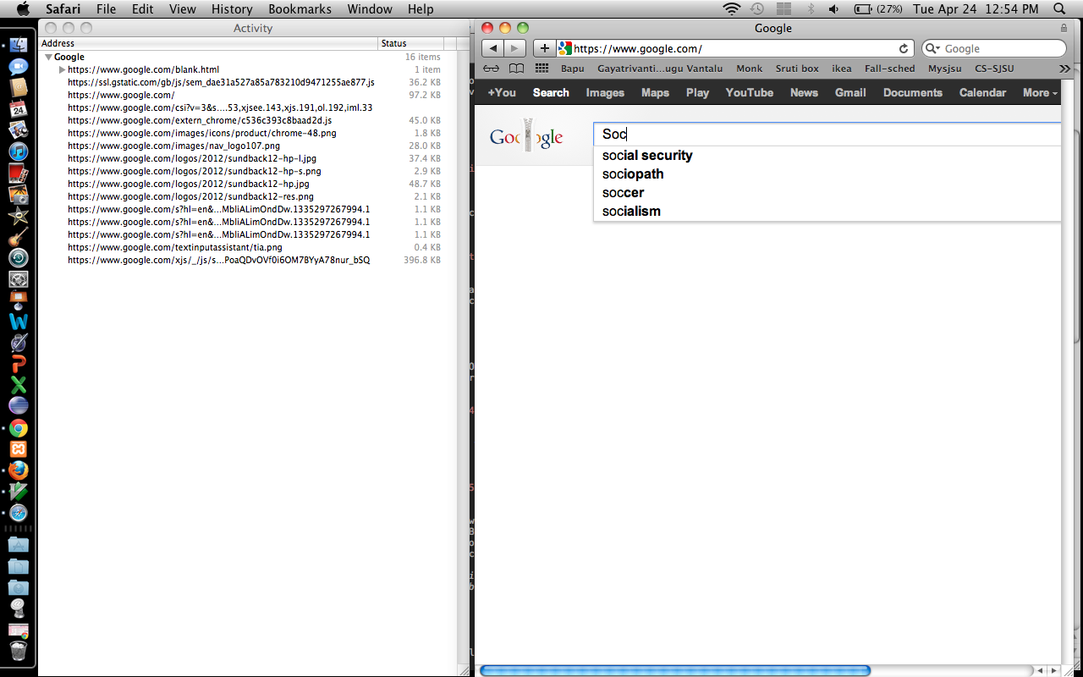Viewport: 1083px width, 677px height.
Task: Launch Microsoft PowerPoint from the Dock
Action: (x=19, y=364)
